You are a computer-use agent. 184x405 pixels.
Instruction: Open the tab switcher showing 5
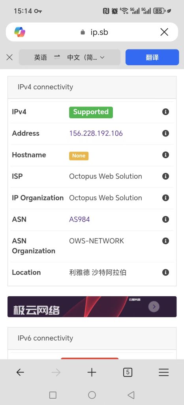click(128, 372)
